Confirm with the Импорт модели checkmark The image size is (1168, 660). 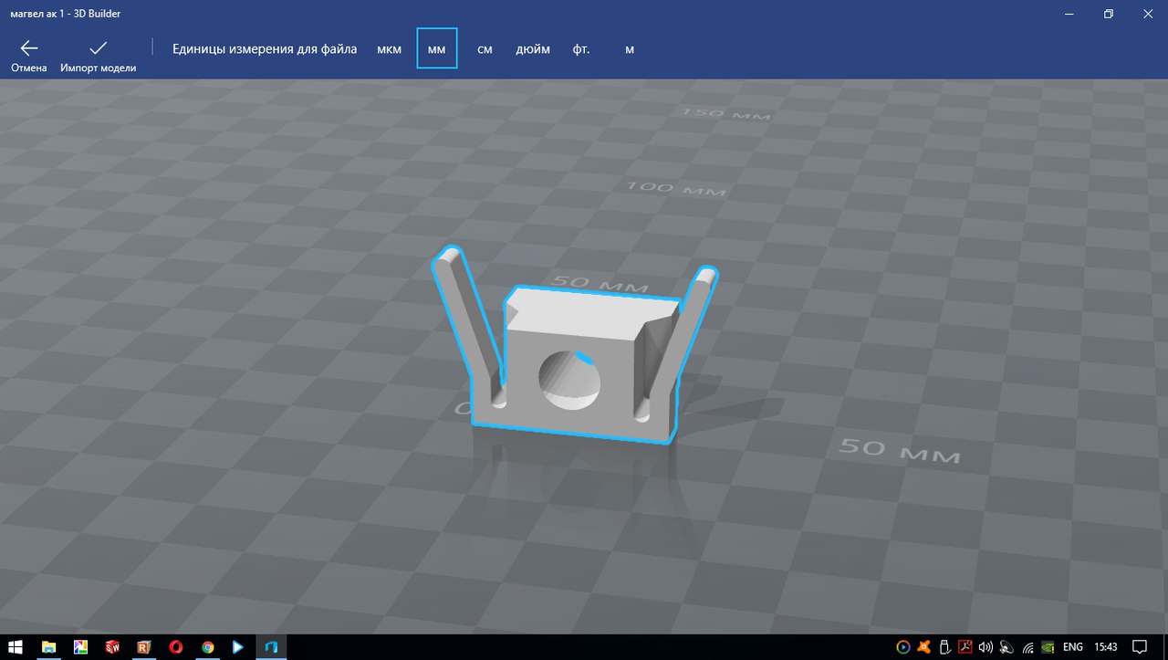(x=98, y=49)
